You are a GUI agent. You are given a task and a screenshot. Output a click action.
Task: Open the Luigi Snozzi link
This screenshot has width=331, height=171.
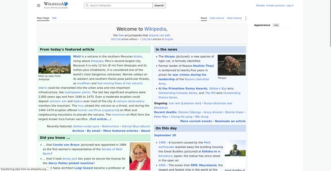84,168
